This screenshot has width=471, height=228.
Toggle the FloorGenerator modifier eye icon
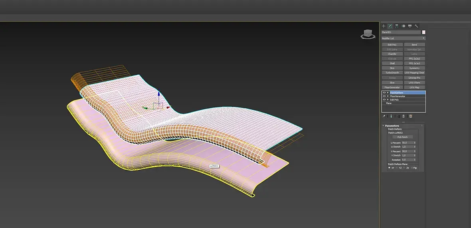coord(384,96)
